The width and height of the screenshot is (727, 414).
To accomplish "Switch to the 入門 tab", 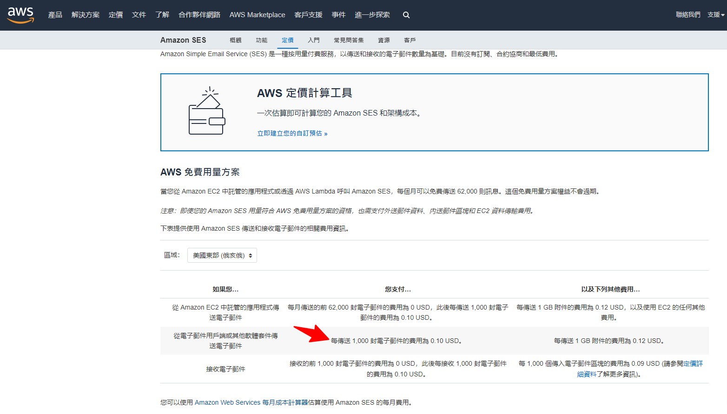I will (314, 40).
